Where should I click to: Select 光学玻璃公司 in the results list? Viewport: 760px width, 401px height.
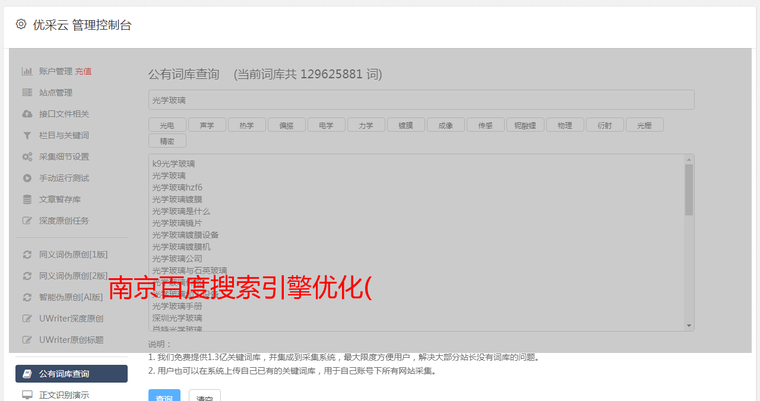click(177, 259)
